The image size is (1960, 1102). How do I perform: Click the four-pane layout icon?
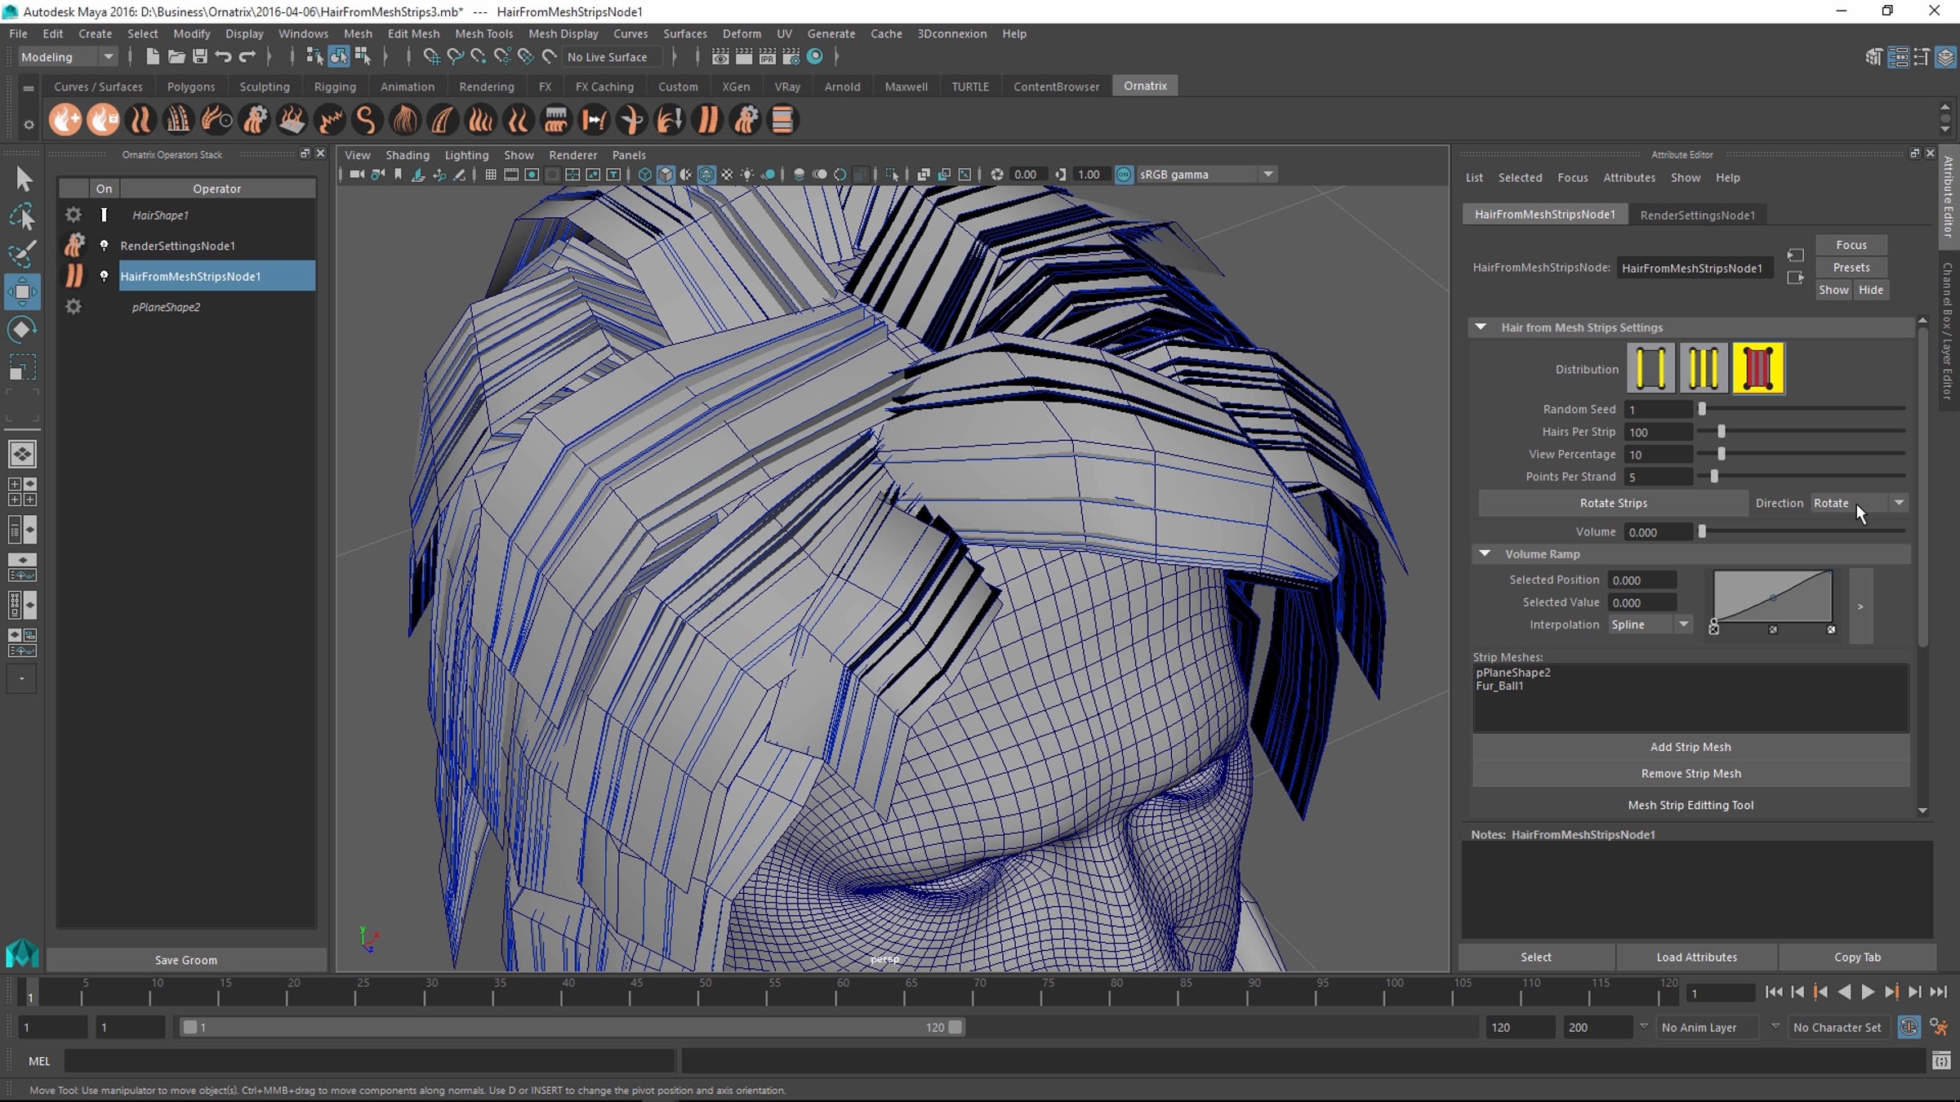coord(22,491)
